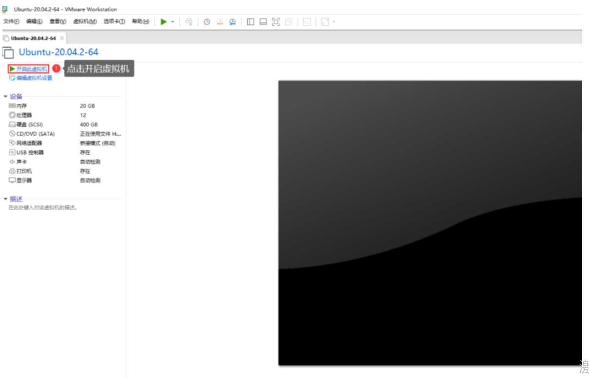This screenshot has width=589, height=378.
Task: Open the 选项卡(T) menu
Action: click(114, 21)
